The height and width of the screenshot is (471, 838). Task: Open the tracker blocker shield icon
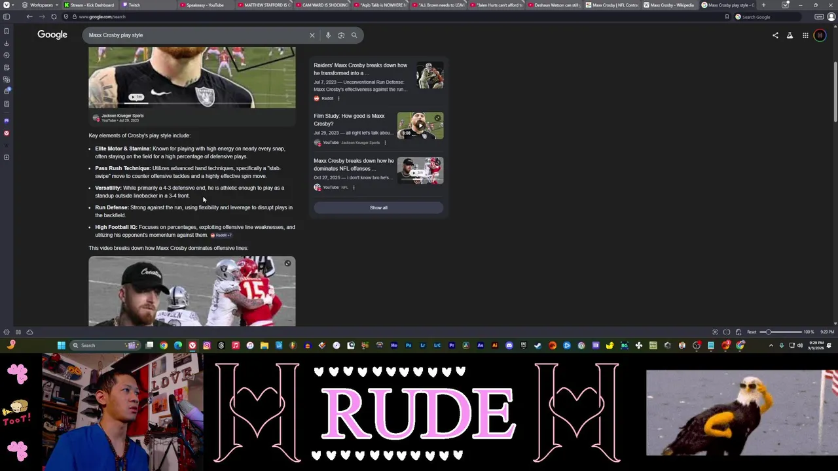coord(65,16)
